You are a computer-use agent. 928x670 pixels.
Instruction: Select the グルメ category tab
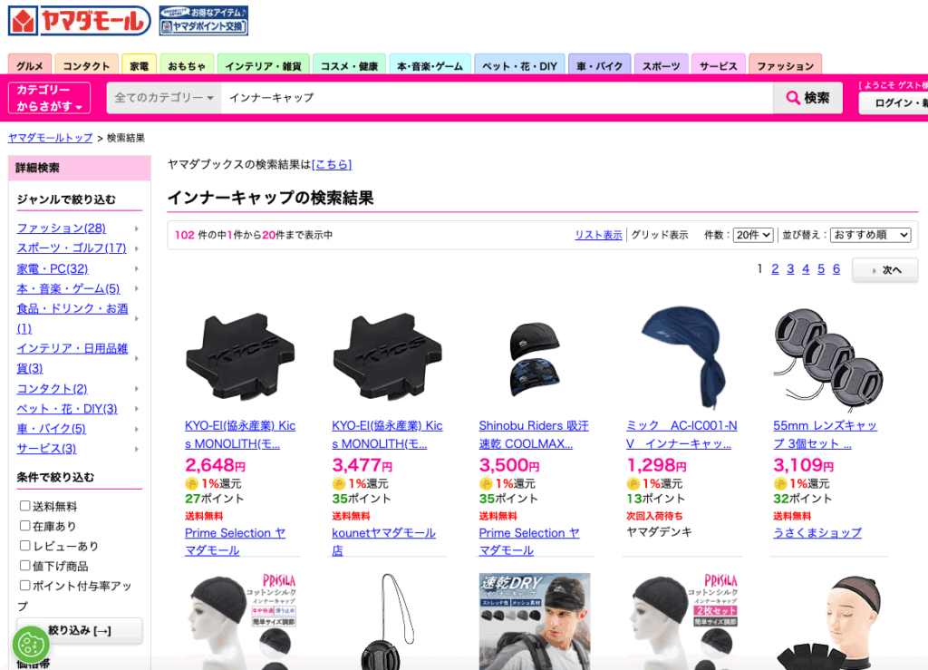pyautogui.click(x=30, y=64)
